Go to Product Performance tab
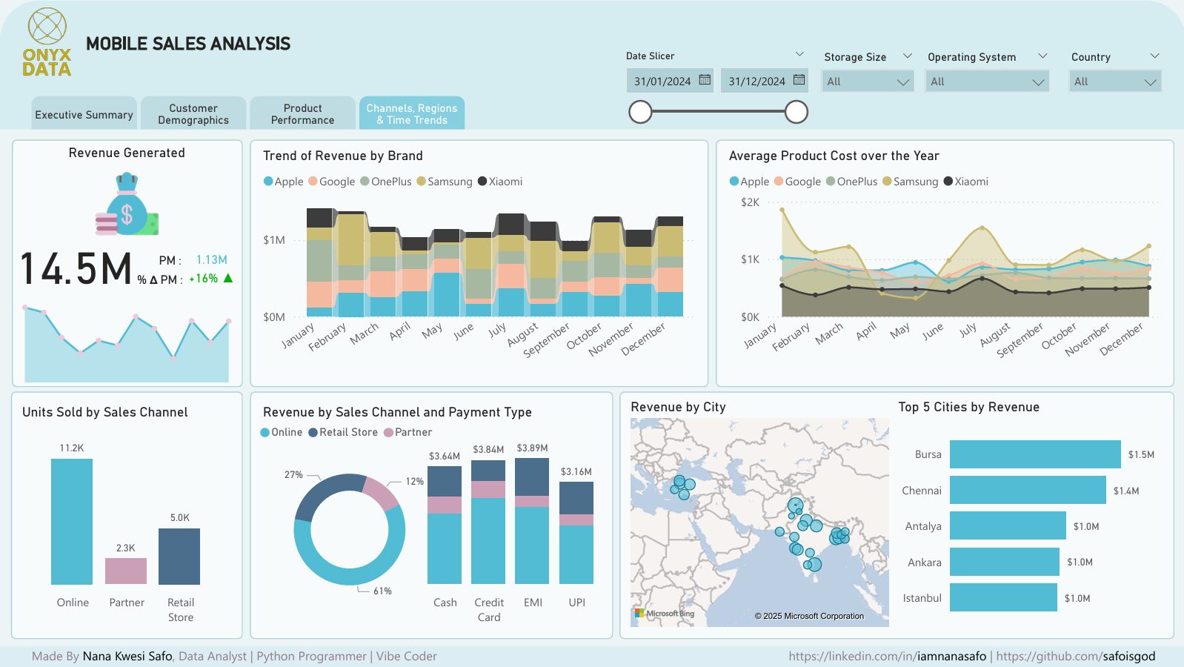Viewport: 1184px width, 667px height. coord(302,113)
